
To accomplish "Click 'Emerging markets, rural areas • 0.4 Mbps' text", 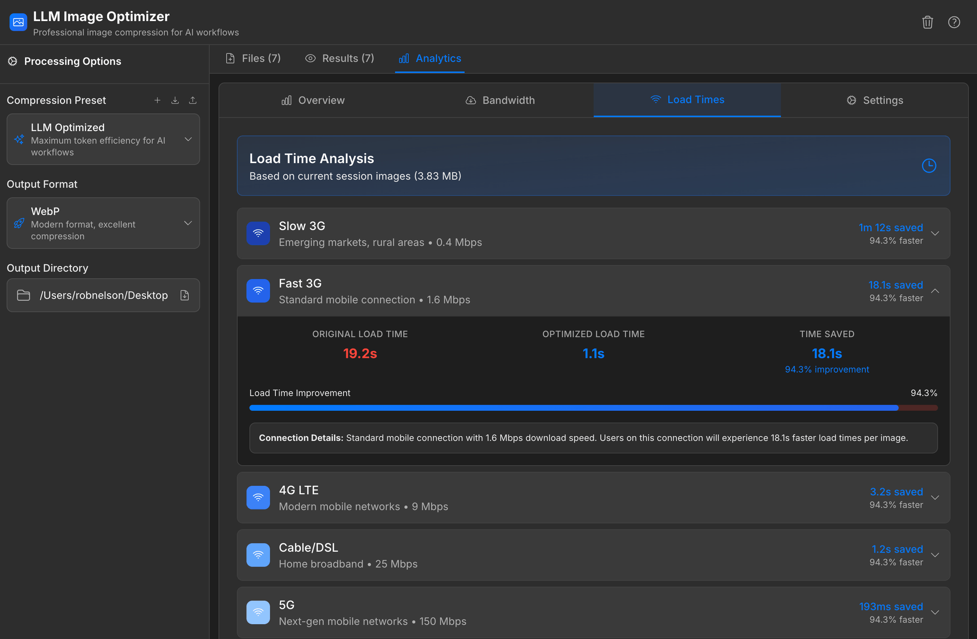I will point(380,242).
